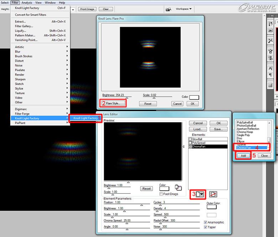Screen dimensions: 278x237
Task: Enable the PolySpread element checkbox
Action: pyautogui.click(x=190, y=143)
